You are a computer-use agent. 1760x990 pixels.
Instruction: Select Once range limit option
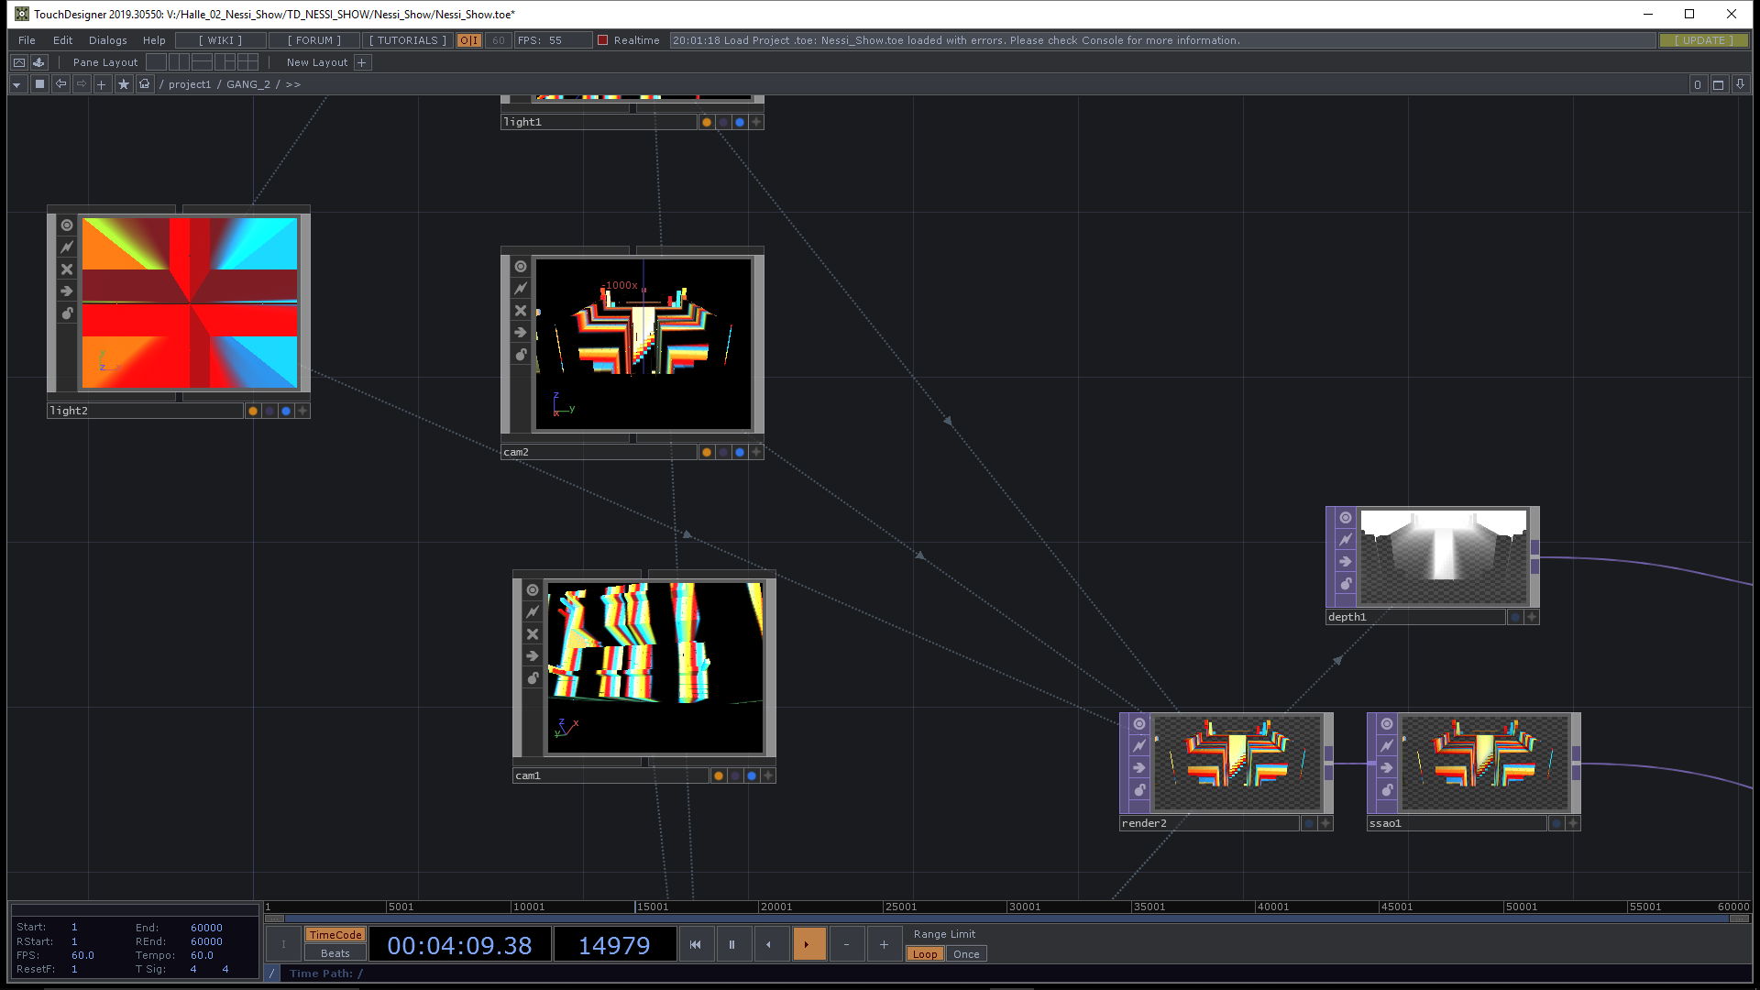coord(966,954)
